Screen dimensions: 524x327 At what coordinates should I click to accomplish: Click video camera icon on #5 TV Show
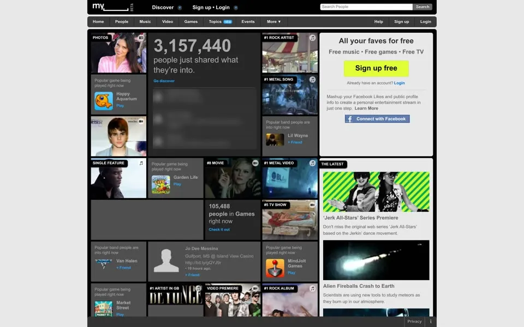312,205
